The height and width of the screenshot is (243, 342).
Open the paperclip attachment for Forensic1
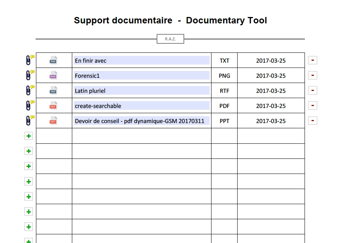tap(28, 75)
